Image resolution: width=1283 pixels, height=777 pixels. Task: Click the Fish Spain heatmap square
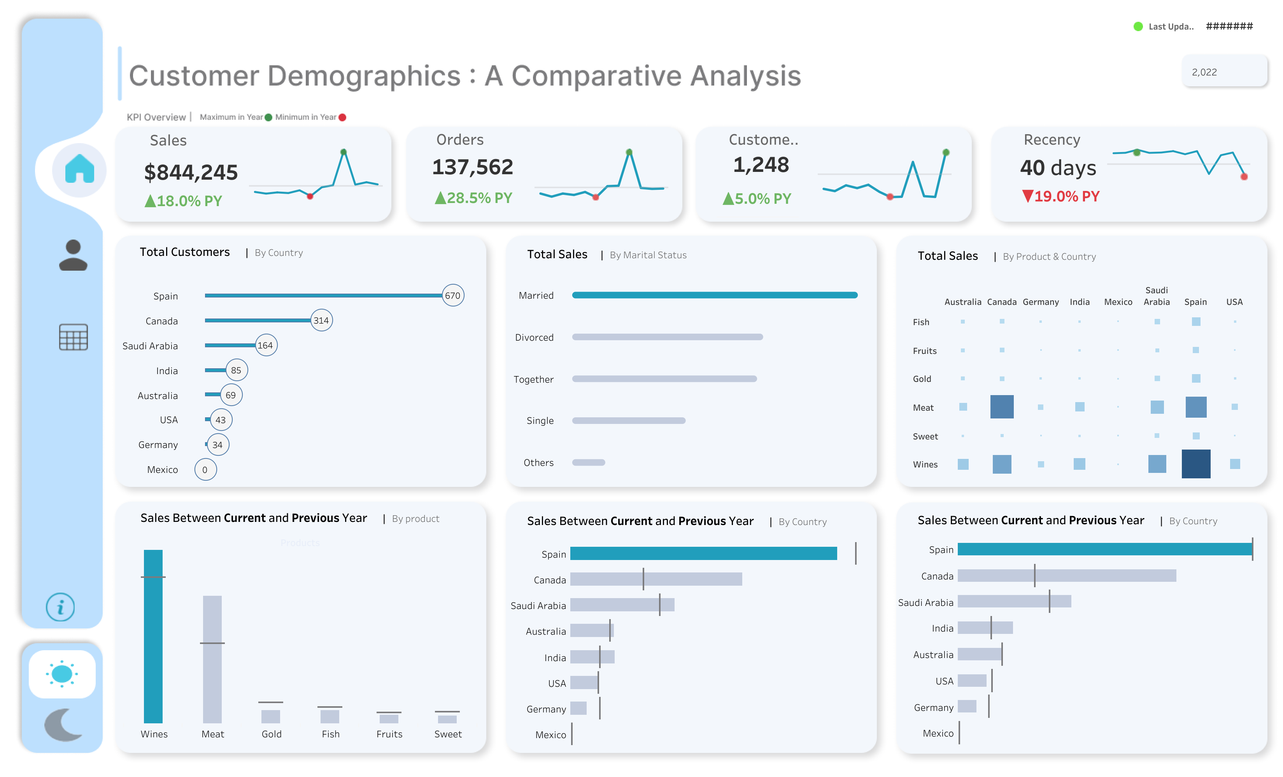(x=1195, y=322)
